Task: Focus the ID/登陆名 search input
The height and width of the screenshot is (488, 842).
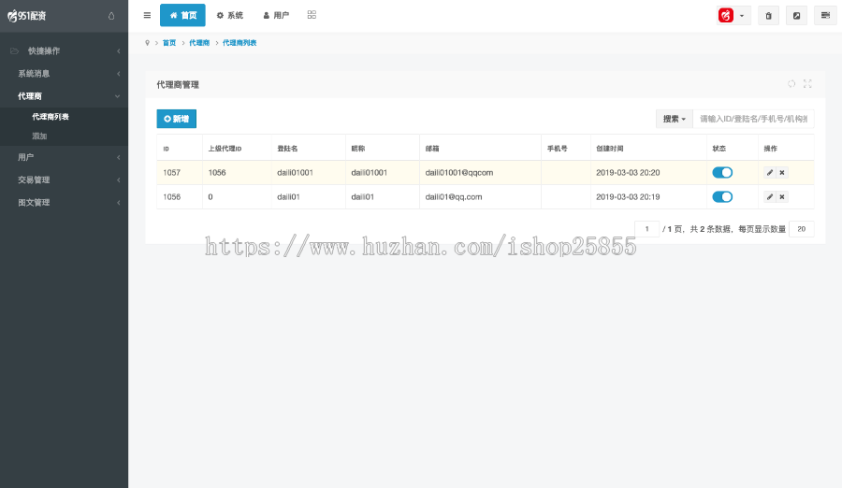Action: [753, 119]
